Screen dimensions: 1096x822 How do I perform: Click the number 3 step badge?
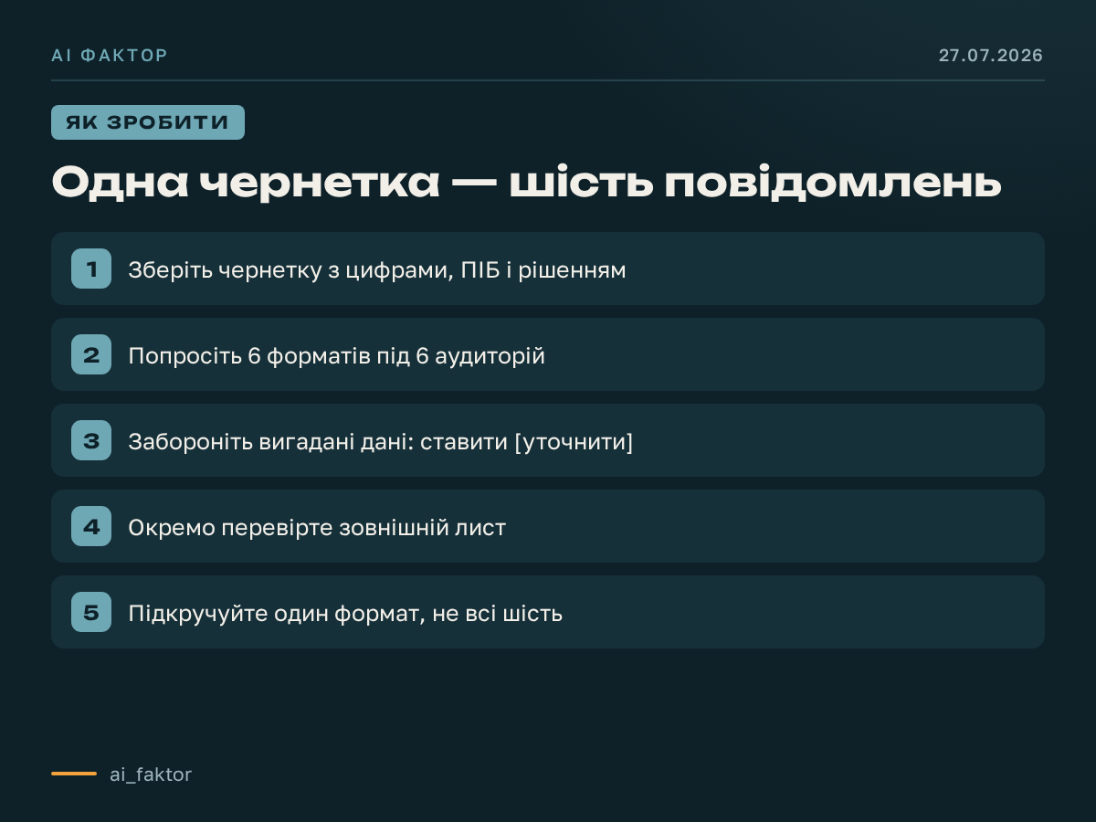coord(91,440)
